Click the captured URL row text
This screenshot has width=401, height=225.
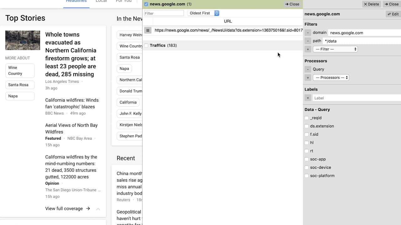click(228, 30)
